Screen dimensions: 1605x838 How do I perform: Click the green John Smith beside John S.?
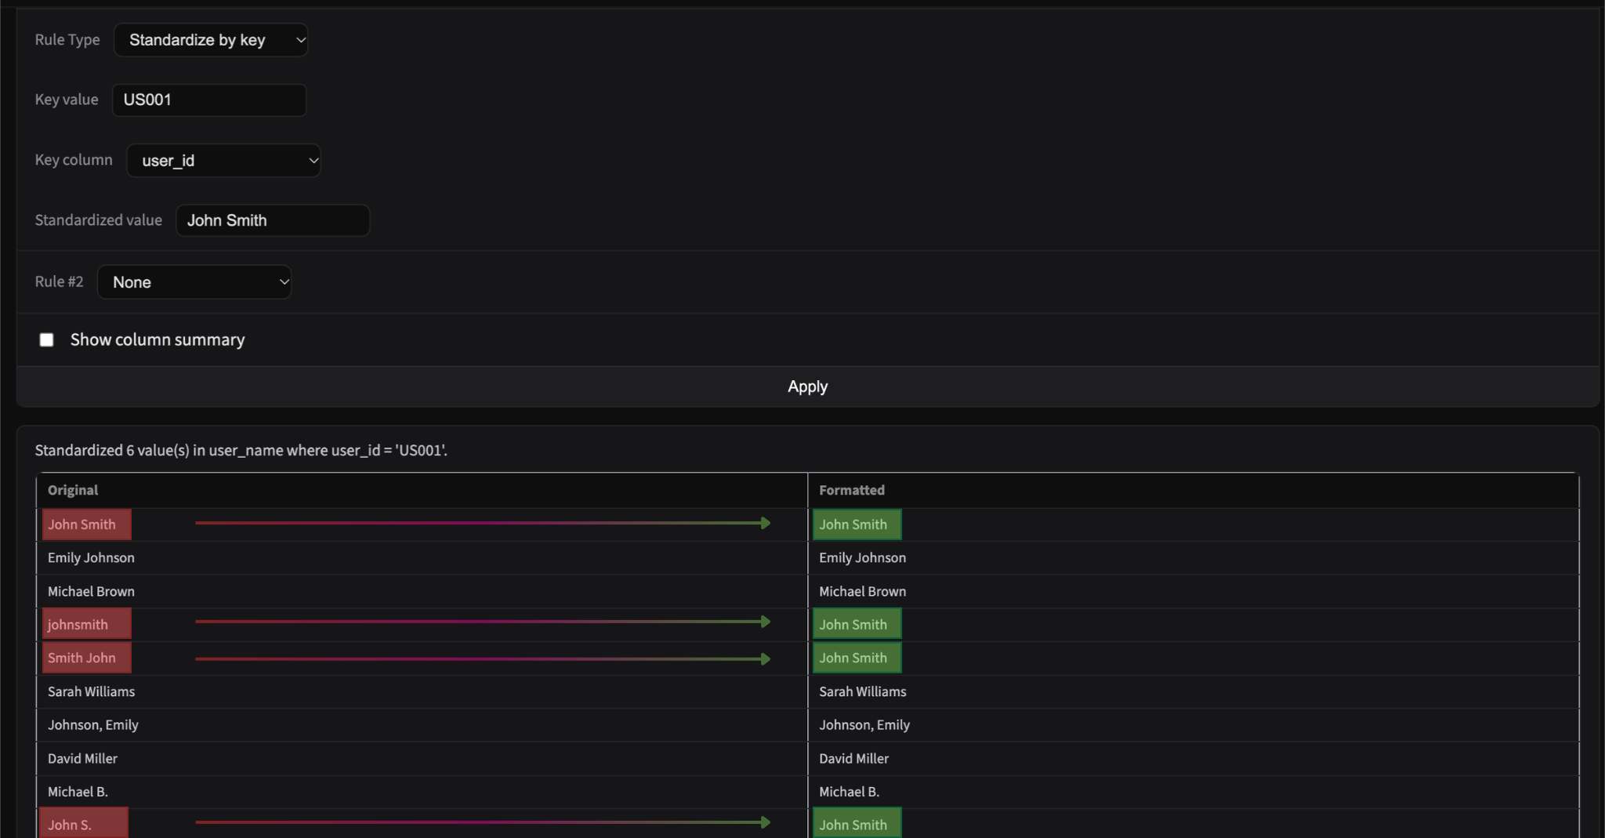pos(857,823)
